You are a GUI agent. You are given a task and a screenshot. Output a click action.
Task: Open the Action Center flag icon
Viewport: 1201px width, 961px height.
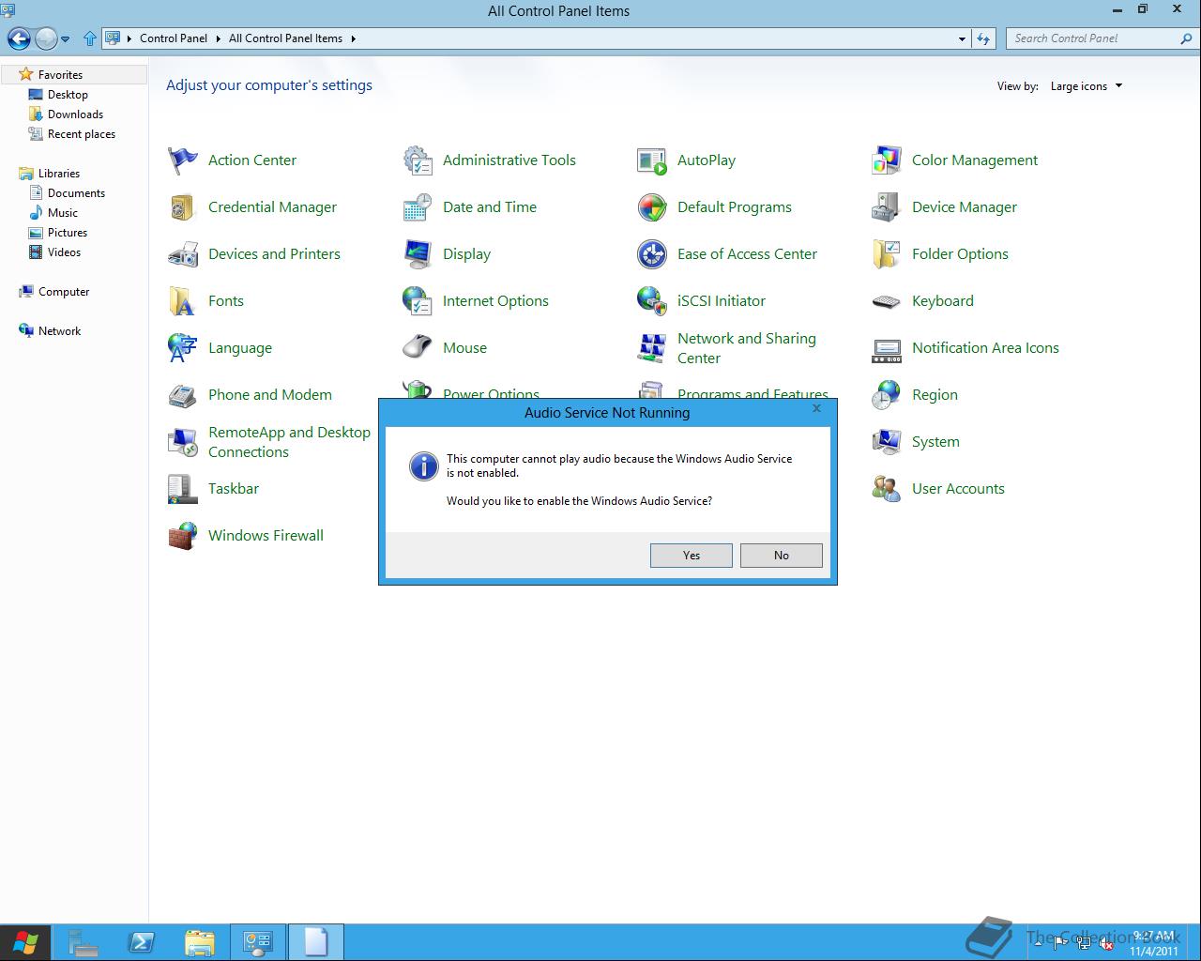point(183,160)
